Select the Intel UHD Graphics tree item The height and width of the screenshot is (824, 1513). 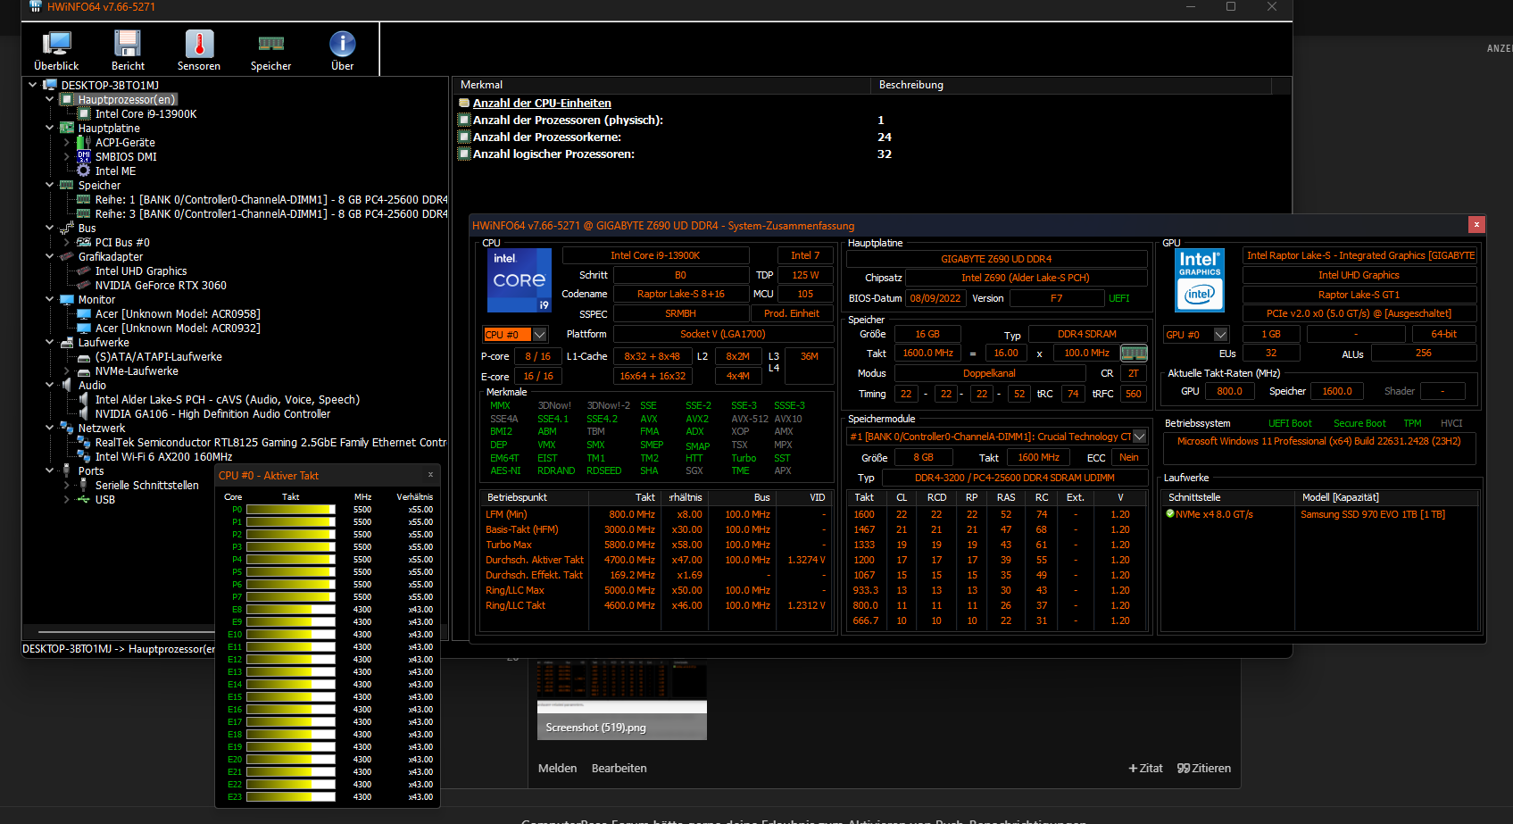(141, 271)
